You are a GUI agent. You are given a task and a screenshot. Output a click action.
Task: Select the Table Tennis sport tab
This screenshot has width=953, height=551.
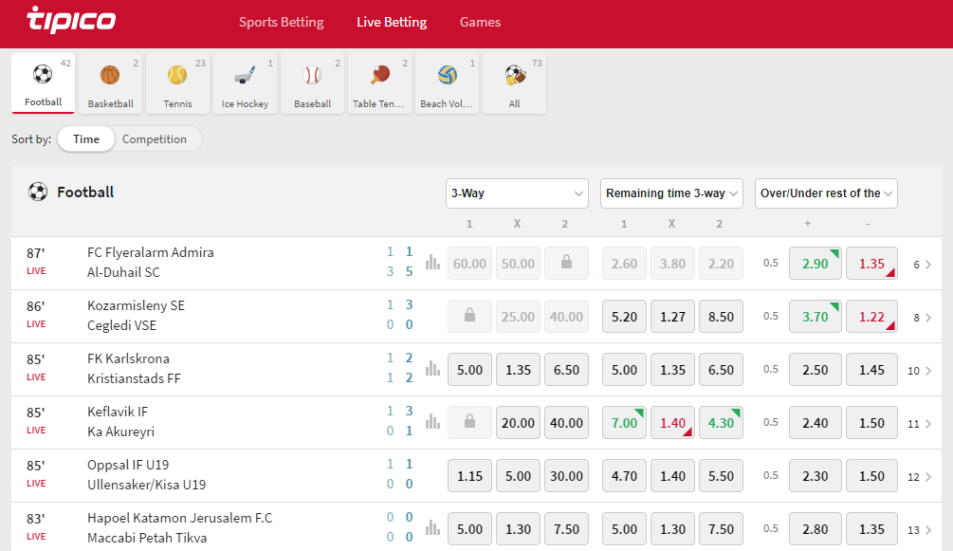click(x=380, y=83)
